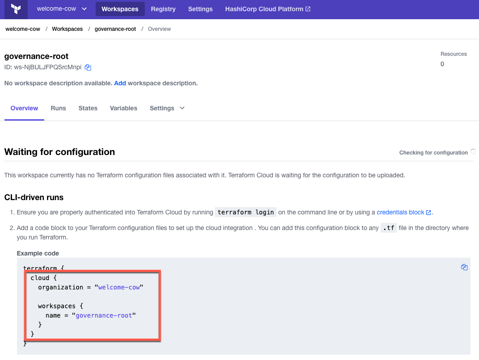Copy the example code with the copy icon
Viewport: 479px width, 360px height.
tap(464, 267)
